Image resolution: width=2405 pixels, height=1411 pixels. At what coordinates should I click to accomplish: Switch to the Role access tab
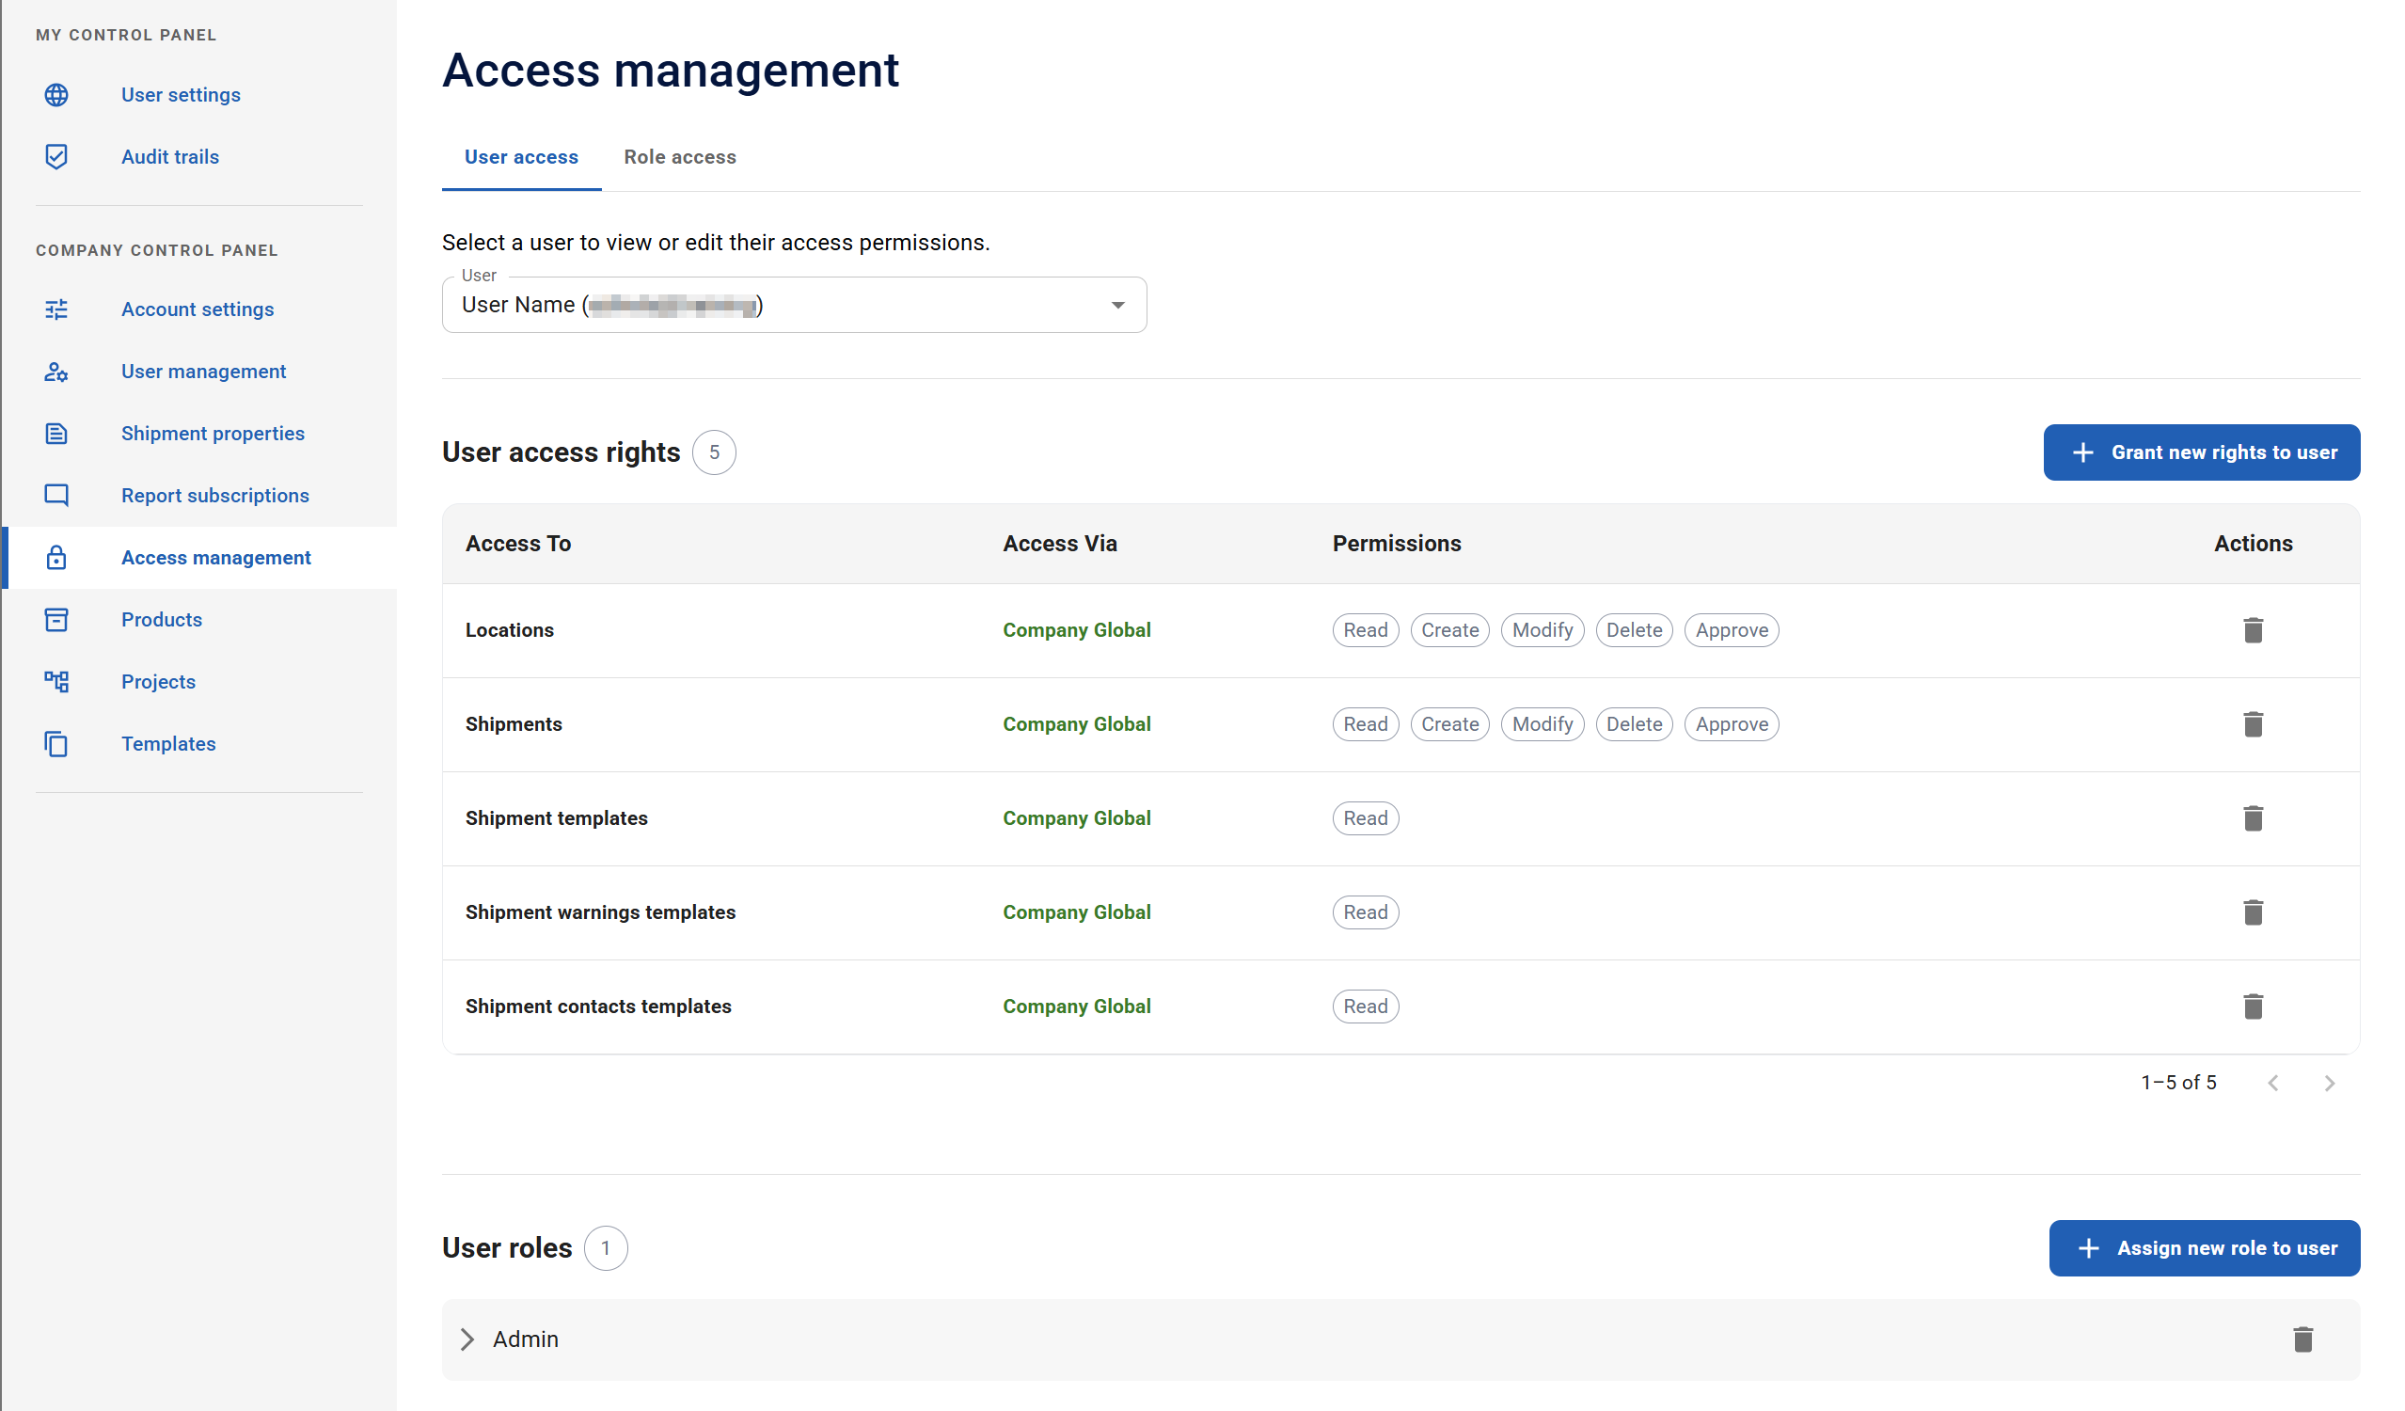click(x=679, y=156)
